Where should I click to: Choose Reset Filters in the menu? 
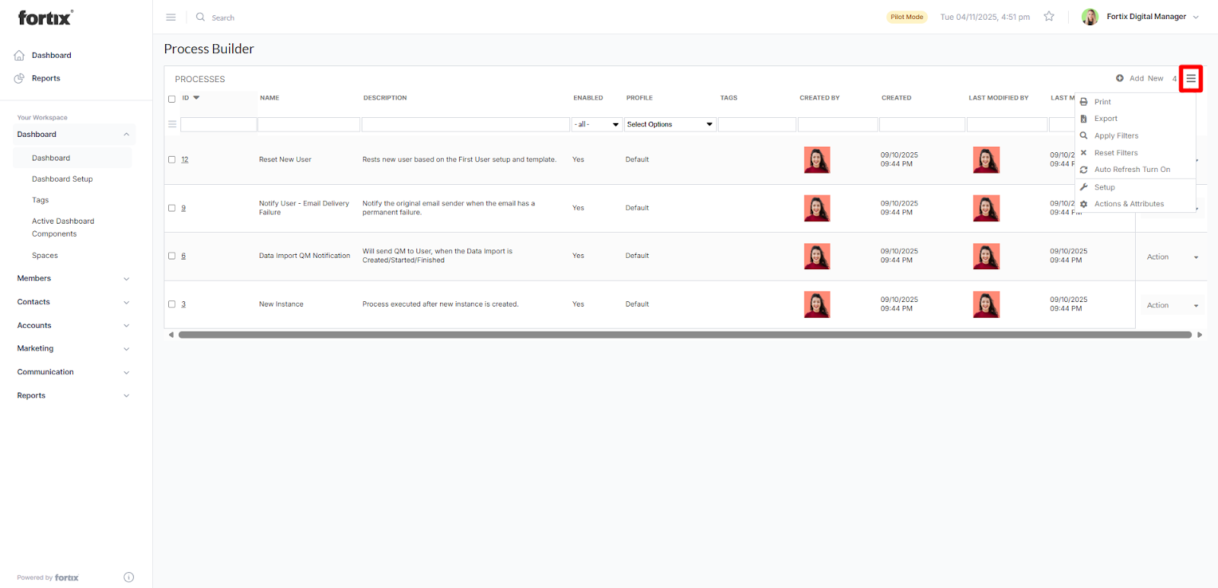(x=1115, y=153)
